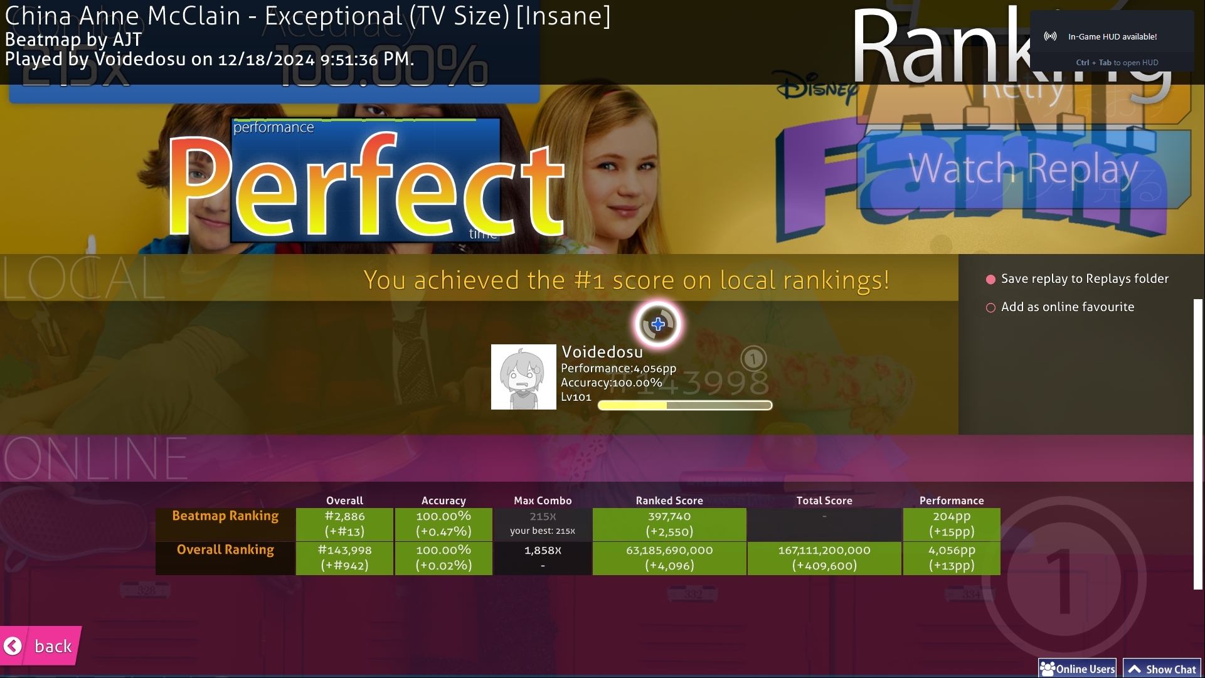Open the Watch Replay button

1024,169
